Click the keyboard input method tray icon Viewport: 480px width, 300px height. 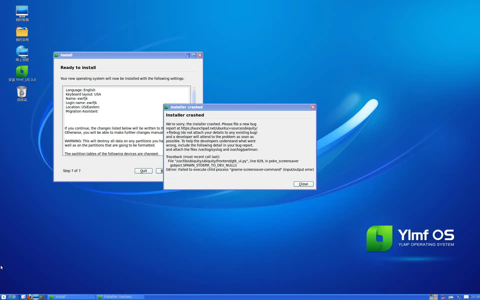tap(451, 297)
